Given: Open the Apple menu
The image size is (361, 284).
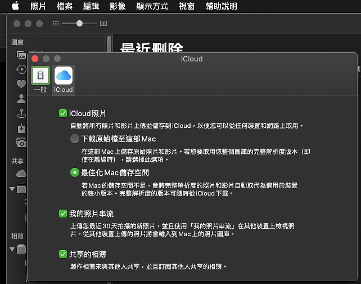Looking at the screenshot, I should coord(15,6).
